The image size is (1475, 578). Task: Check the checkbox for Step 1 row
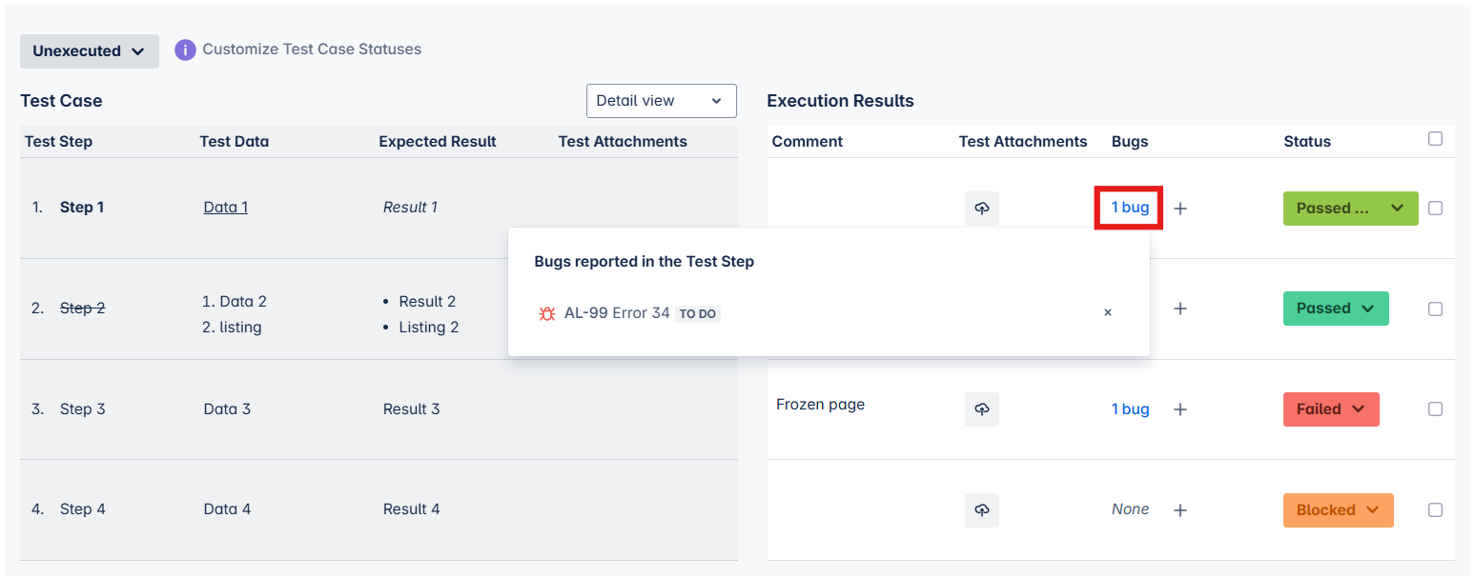pos(1436,209)
